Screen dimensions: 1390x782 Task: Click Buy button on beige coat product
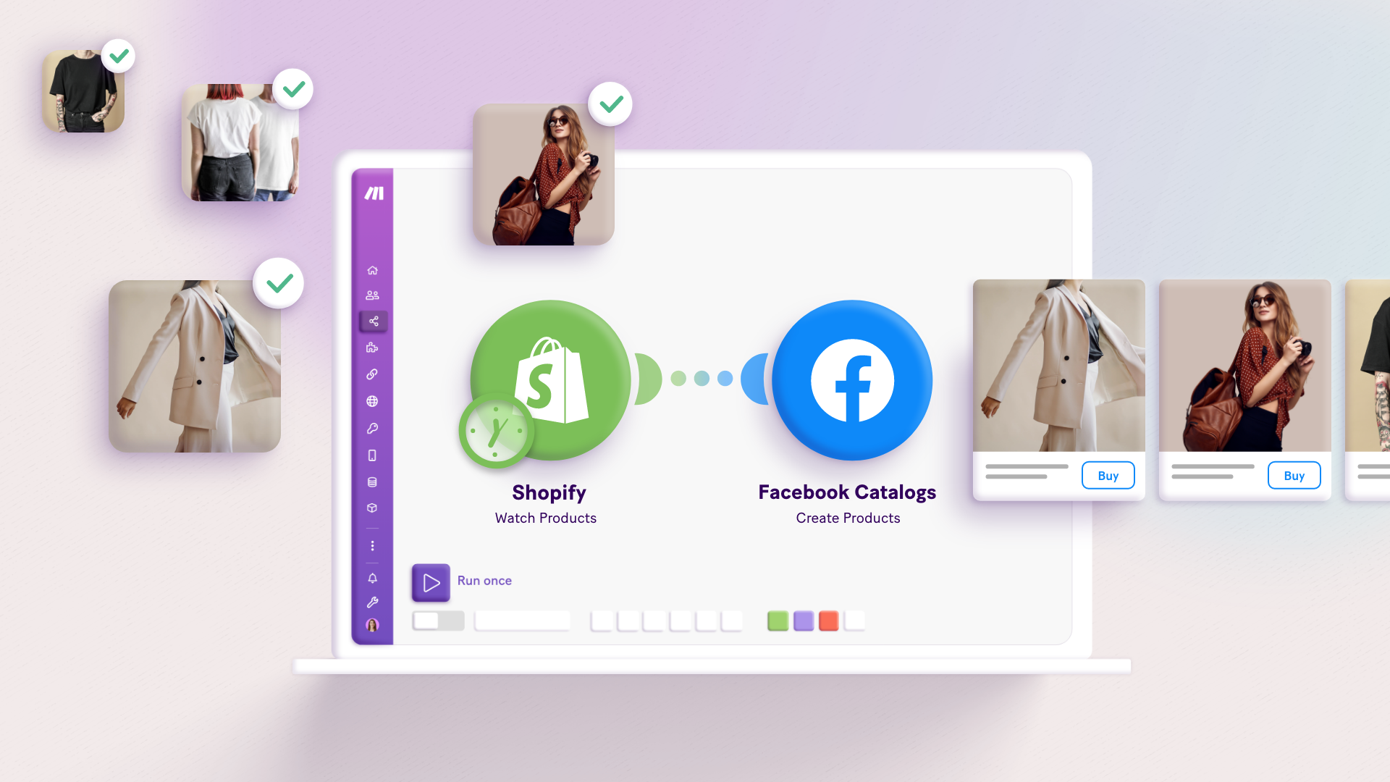pyautogui.click(x=1108, y=476)
